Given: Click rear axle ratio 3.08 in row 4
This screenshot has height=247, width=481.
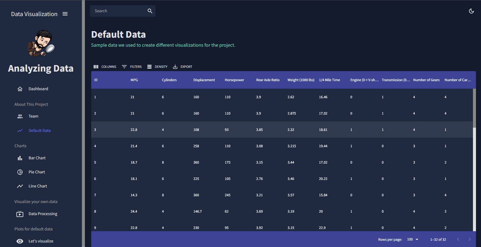Looking at the screenshot, I should click(x=260, y=146).
